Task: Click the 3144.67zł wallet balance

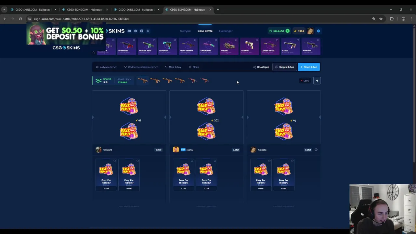Action: point(279,31)
